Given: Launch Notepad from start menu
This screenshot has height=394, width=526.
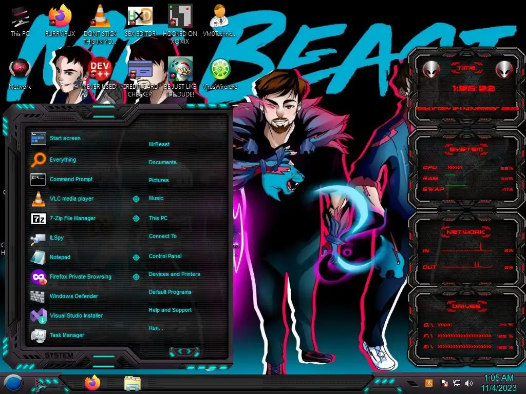Looking at the screenshot, I should pyautogui.click(x=50, y=257).
